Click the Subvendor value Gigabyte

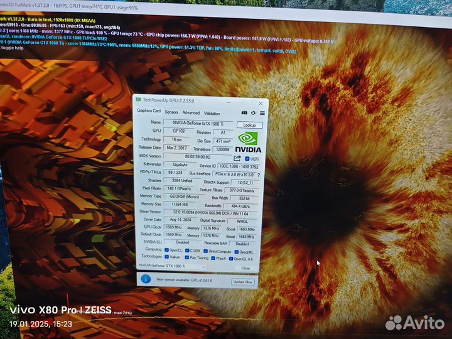click(180, 164)
